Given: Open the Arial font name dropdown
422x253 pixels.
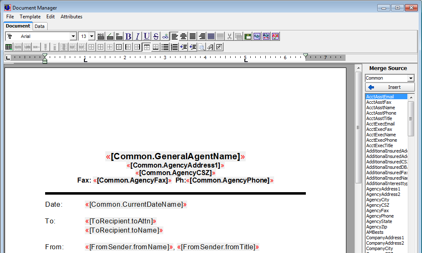Looking at the screenshot, I should click(x=73, y=37).
